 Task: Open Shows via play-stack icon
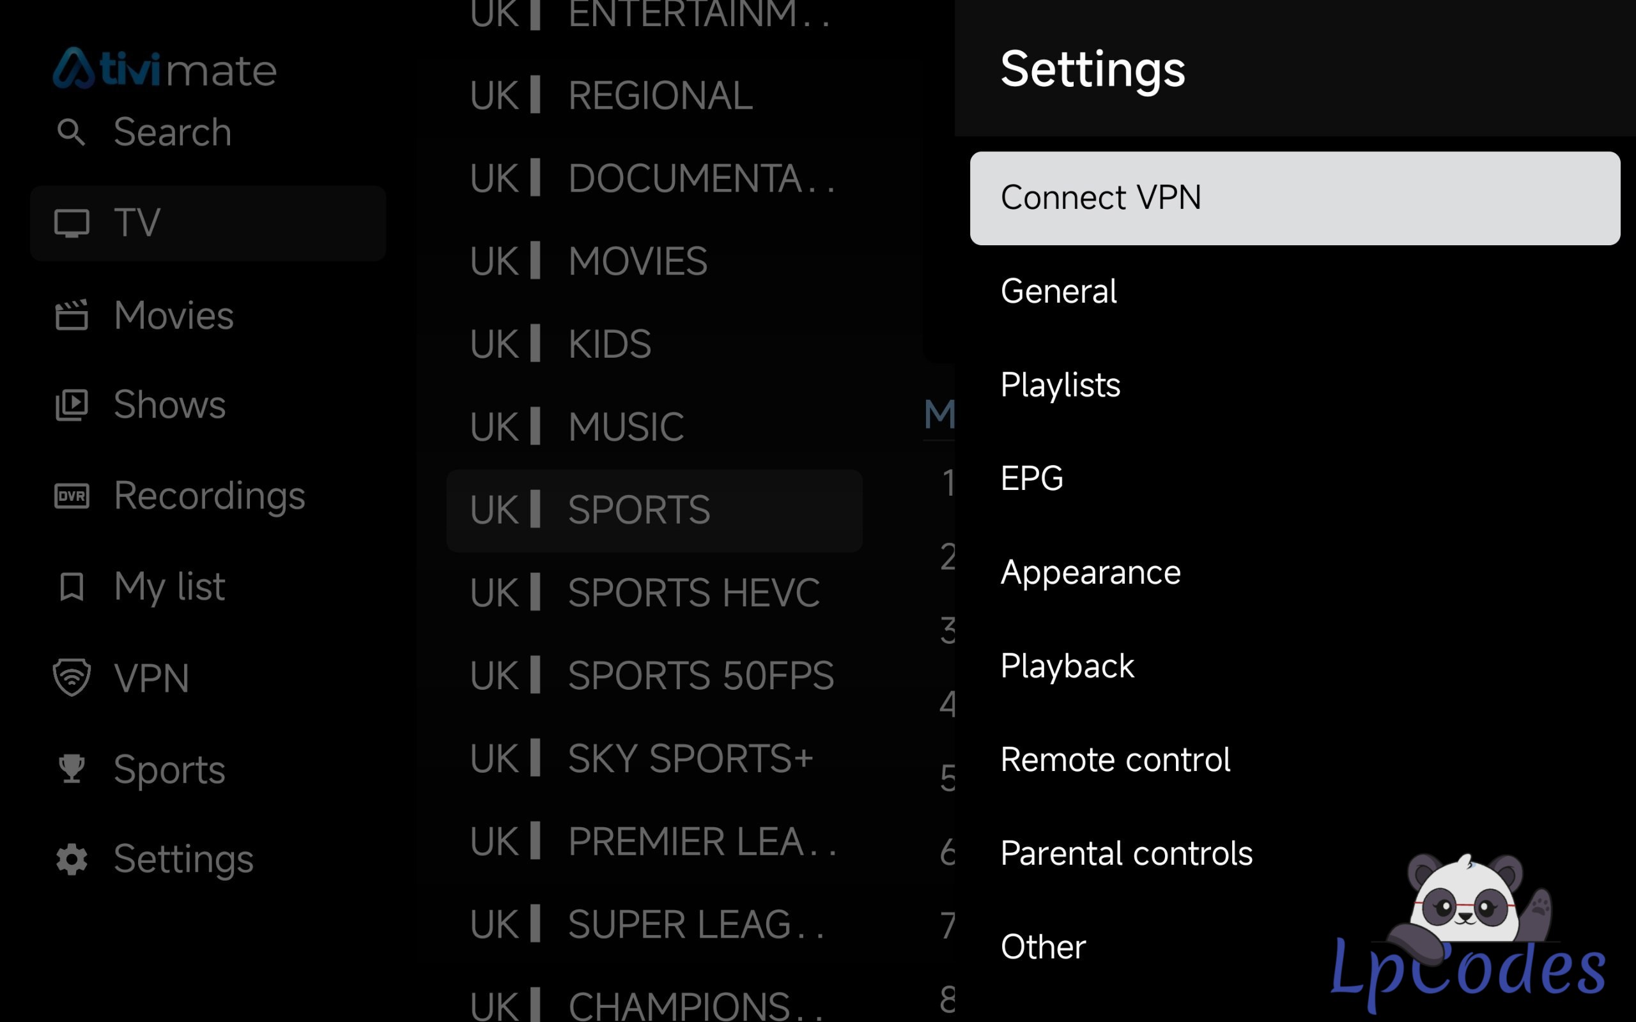72,405
